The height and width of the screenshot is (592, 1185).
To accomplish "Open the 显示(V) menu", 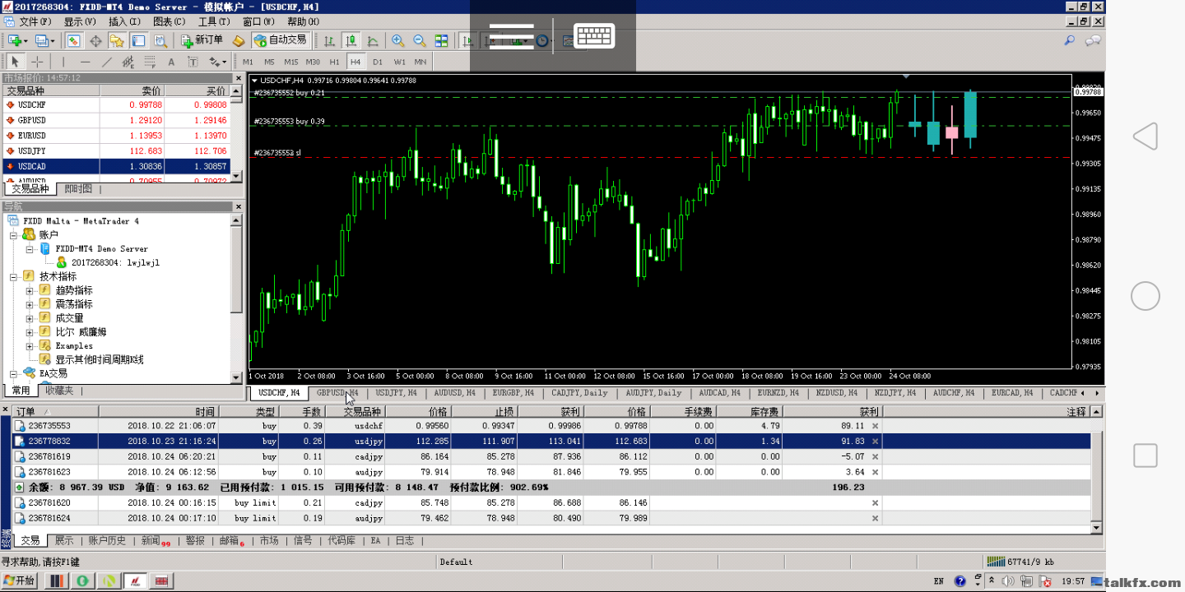I will [x=80, y=21].
